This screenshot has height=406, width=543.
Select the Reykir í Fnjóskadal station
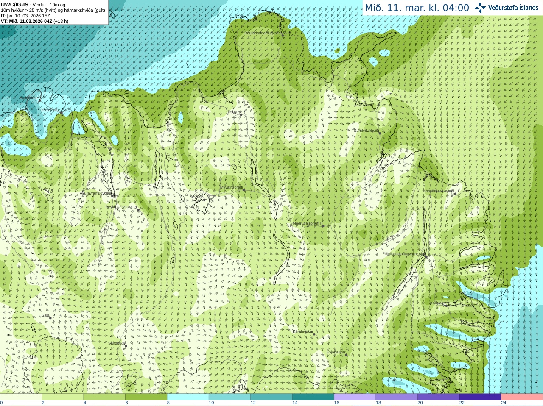(x=138, y=210)
